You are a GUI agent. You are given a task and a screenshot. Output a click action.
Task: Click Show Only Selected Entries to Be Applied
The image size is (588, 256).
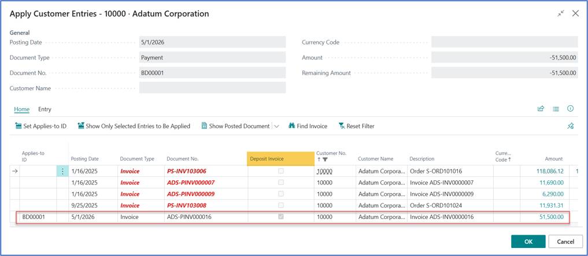click(134, 127)
